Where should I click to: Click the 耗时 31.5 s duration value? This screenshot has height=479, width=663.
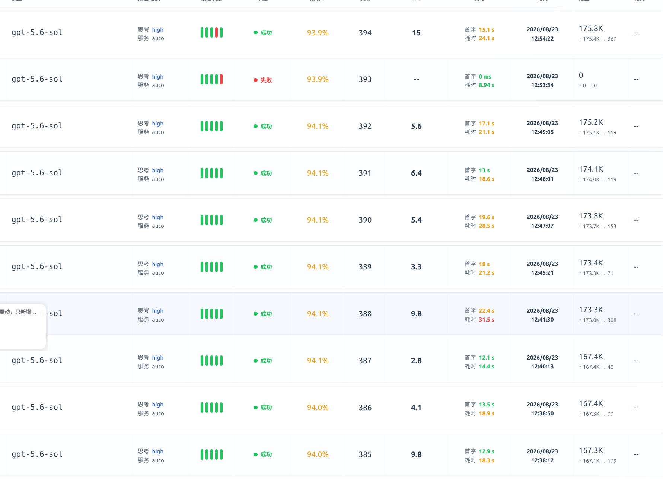tap(479, 320)
